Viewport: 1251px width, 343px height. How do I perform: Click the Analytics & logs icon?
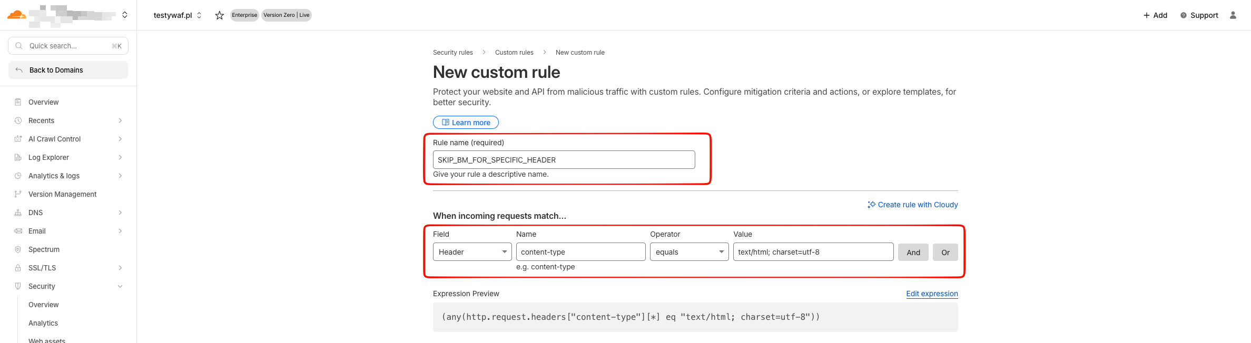(18, 176)
